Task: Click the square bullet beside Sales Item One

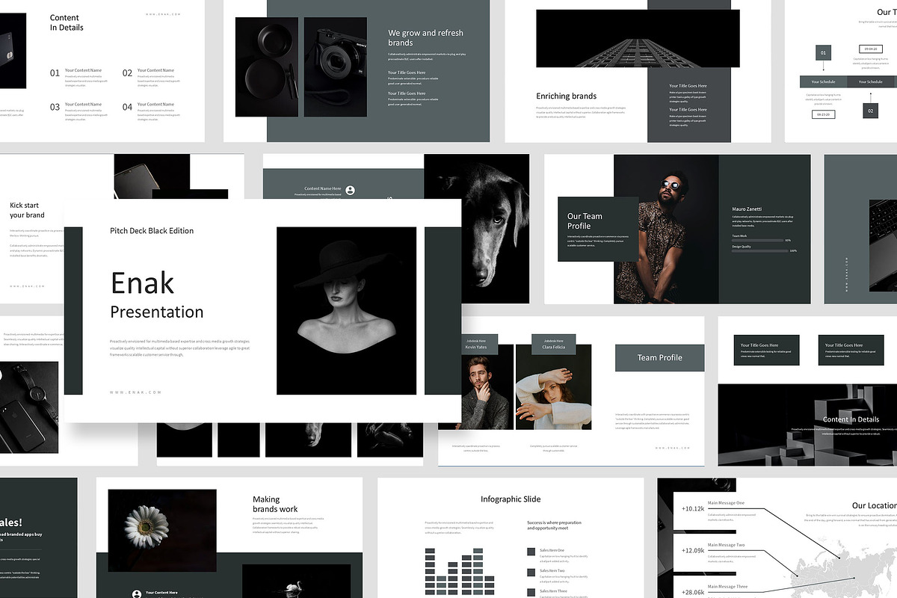Action: (x=531, y=552)
